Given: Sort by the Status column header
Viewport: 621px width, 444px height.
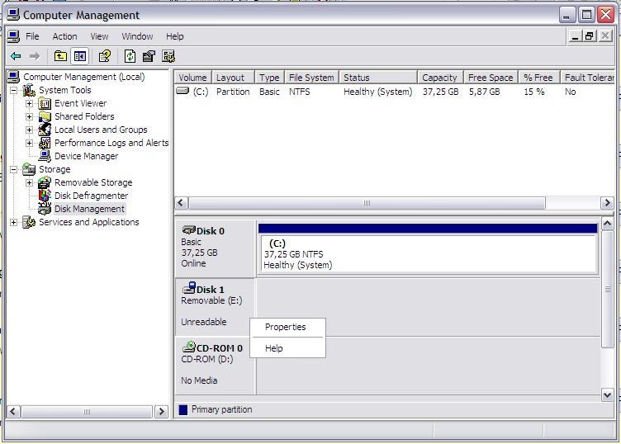Looking at the screenshot, I should 378,78.
